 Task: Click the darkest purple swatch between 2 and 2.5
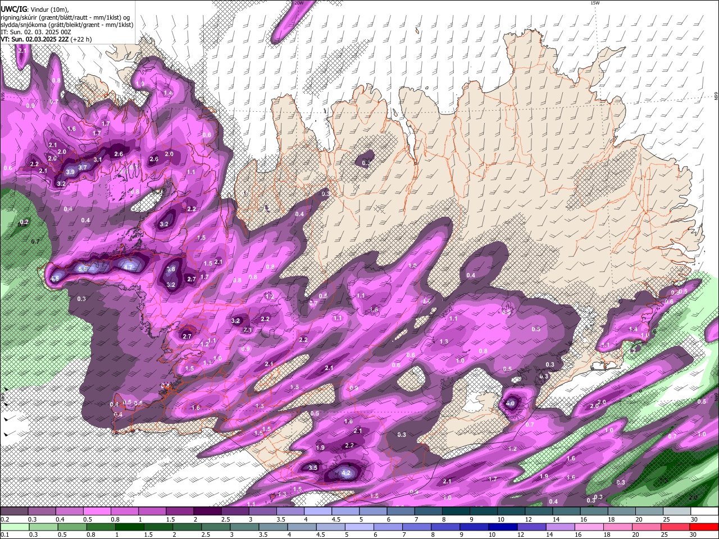coord(207,511)
